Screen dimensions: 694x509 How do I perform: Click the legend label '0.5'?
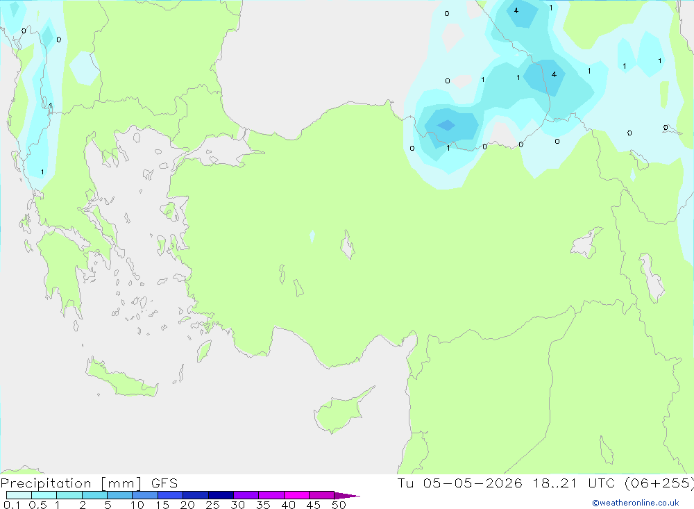tap(37, 505)
